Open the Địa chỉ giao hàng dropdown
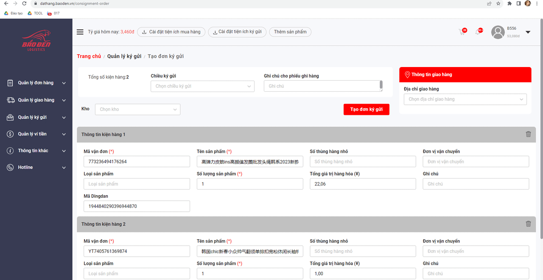Screen dimensions: 543x280 (x=465, y=99)
